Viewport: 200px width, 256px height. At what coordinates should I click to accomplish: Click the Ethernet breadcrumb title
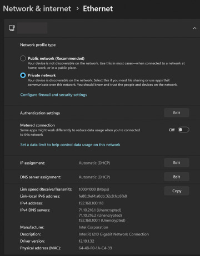tap(98, 9)
